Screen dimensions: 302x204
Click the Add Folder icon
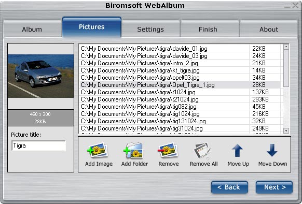point(133,150)
